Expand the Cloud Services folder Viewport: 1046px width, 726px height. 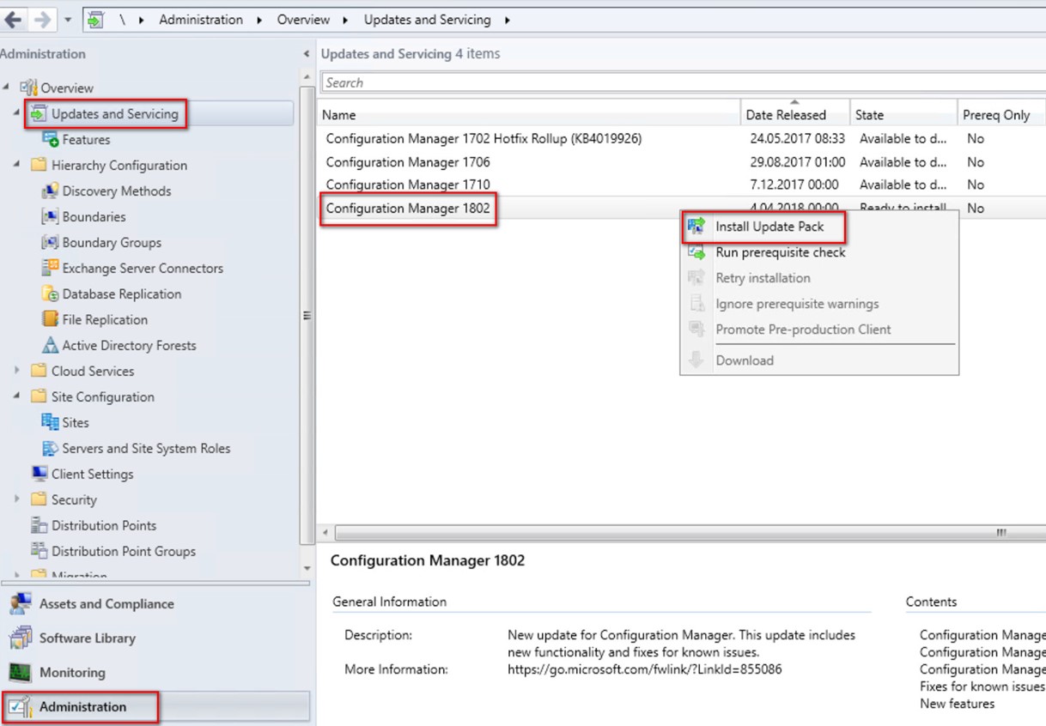tap(16, 371)
